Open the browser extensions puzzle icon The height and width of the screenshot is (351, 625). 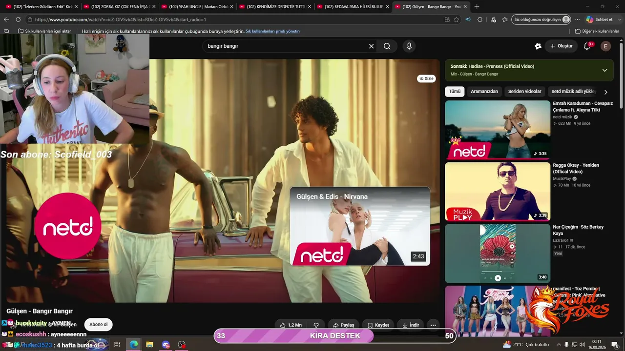[480, 19]
